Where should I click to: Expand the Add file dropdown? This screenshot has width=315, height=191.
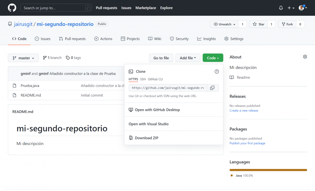pos(188,58)
